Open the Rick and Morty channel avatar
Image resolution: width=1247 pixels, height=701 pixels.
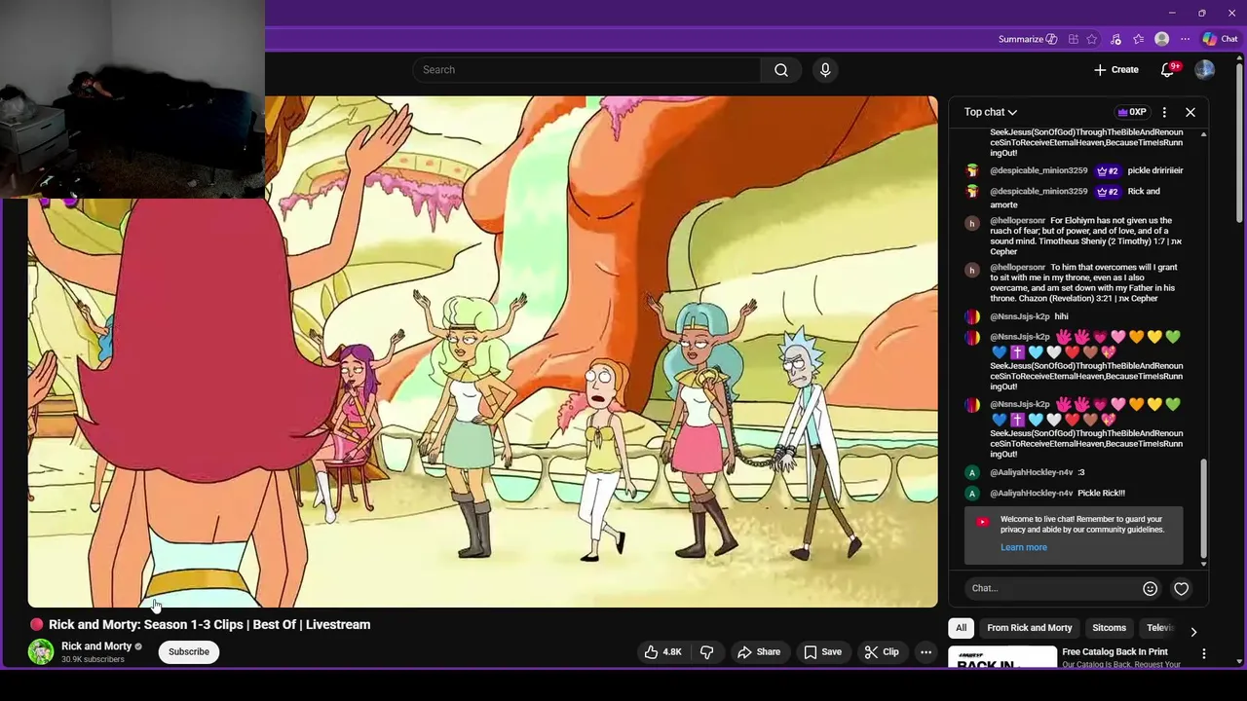(x=41, y=652)
